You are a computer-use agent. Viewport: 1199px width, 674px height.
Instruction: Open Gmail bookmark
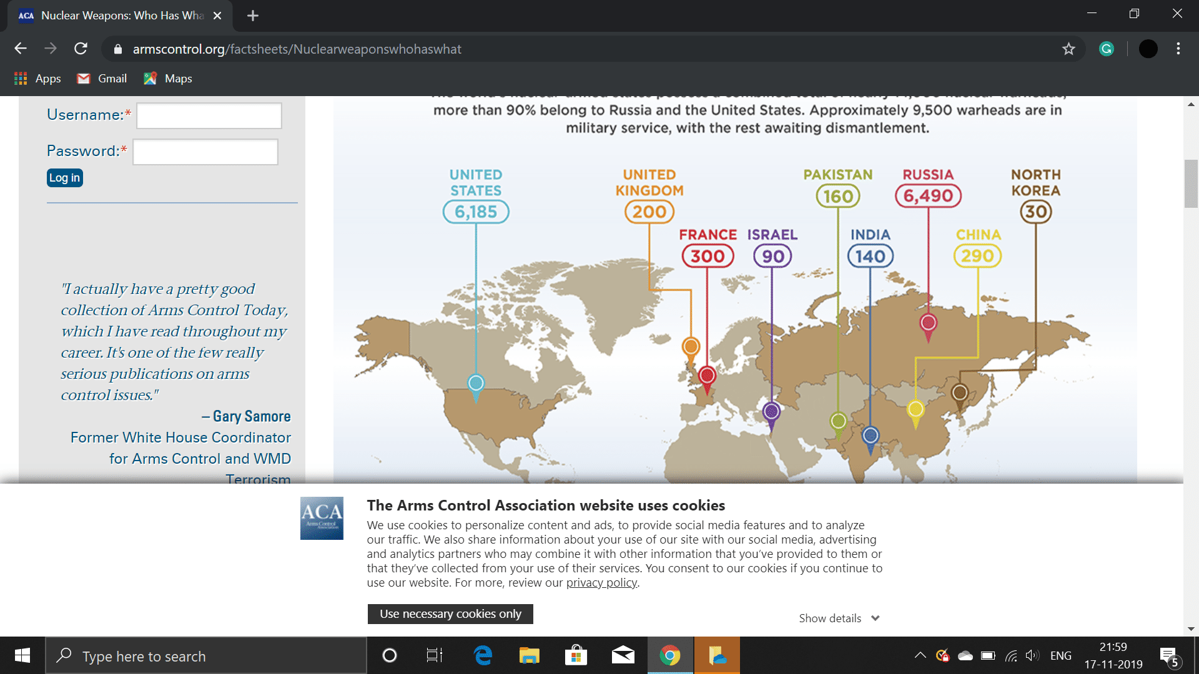(x=102, y=79)
